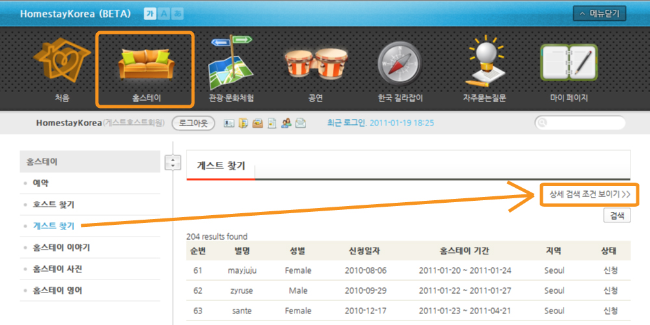650x325 pixels.
Task: Open the 홈스테이 sofa icon
Action: click(x=146, y=63)
